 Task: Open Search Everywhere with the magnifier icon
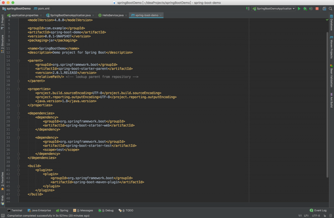tap(331, 8)
